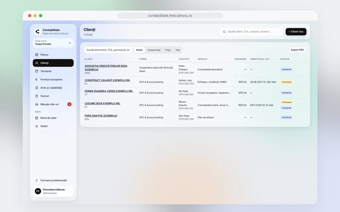This screenshot has height=212, width=340.
Task: Click the FC user avatar
Action: (38, 191)
